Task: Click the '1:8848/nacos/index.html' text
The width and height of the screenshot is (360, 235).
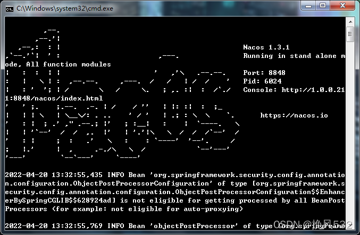Action: pos(54,98)
